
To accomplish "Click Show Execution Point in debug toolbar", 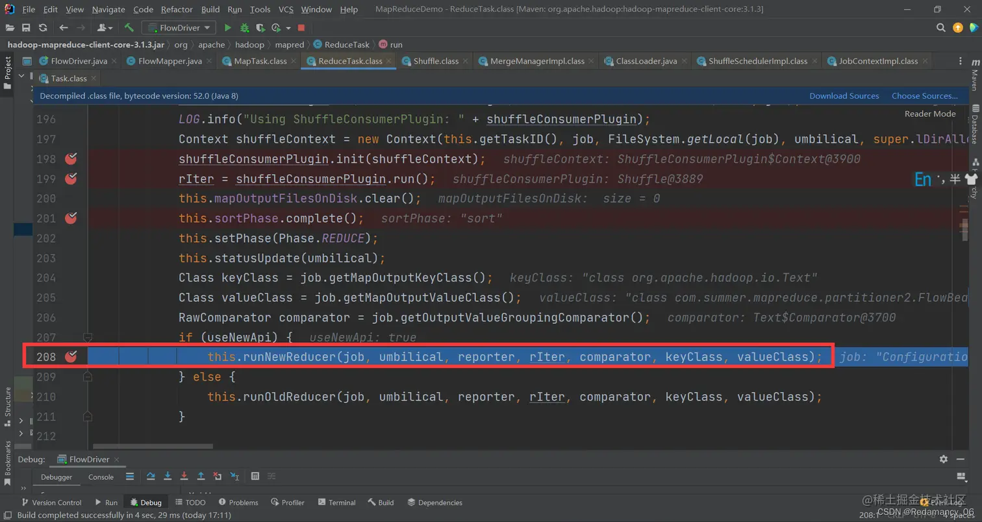I will click(129, 476).
